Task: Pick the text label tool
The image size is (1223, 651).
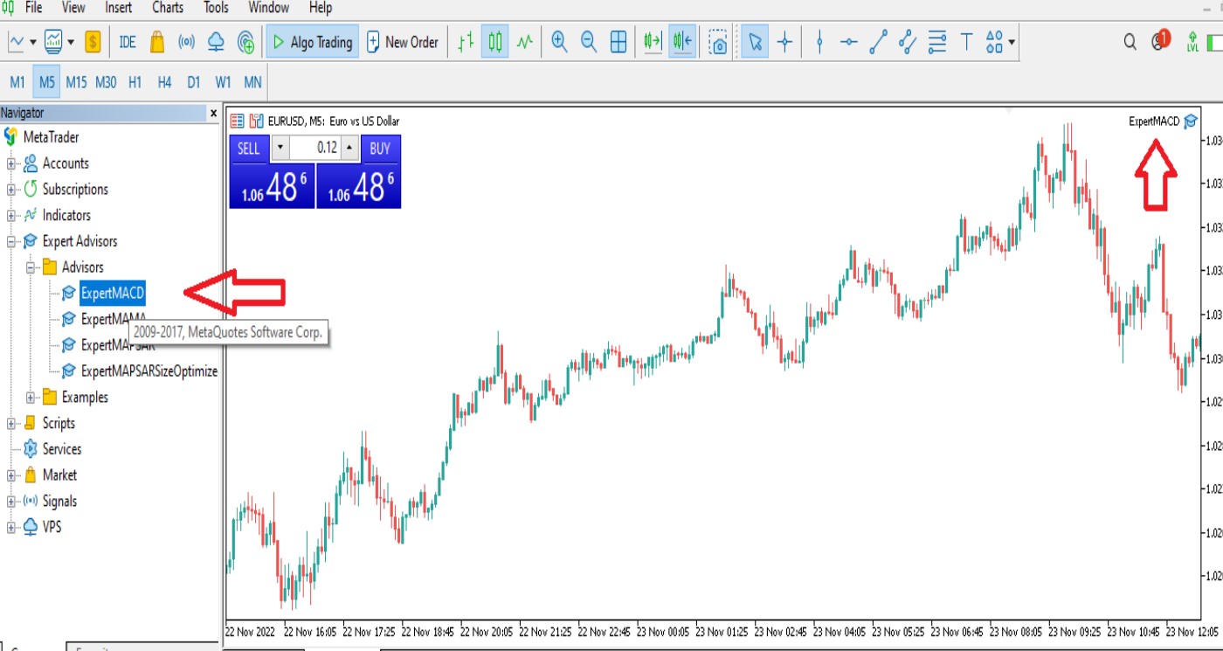Action: click(x=966, y=42)
